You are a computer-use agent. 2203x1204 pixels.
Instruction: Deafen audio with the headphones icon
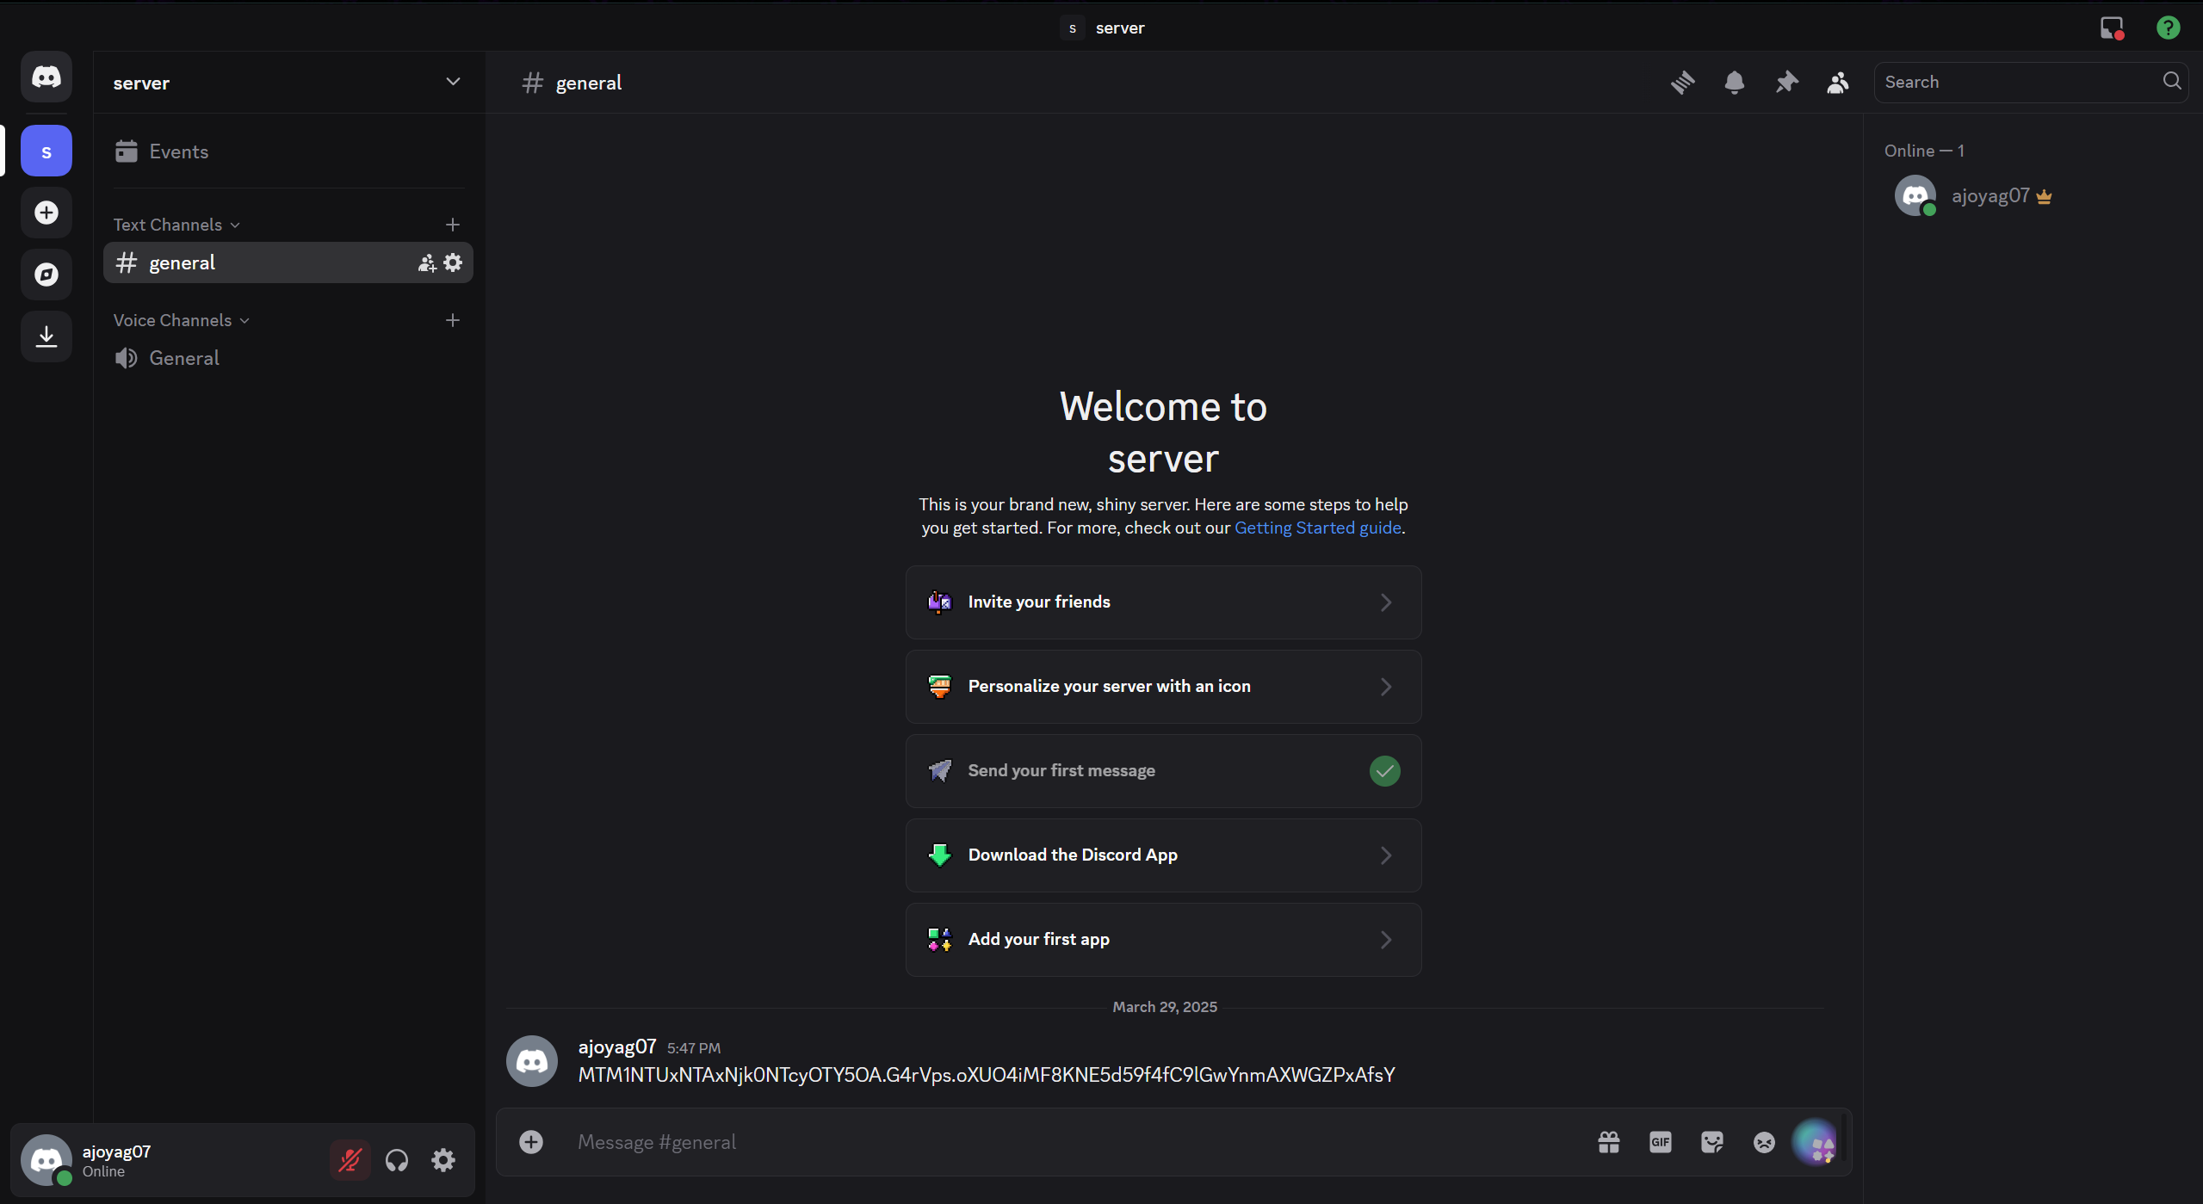click(397, 1159)
